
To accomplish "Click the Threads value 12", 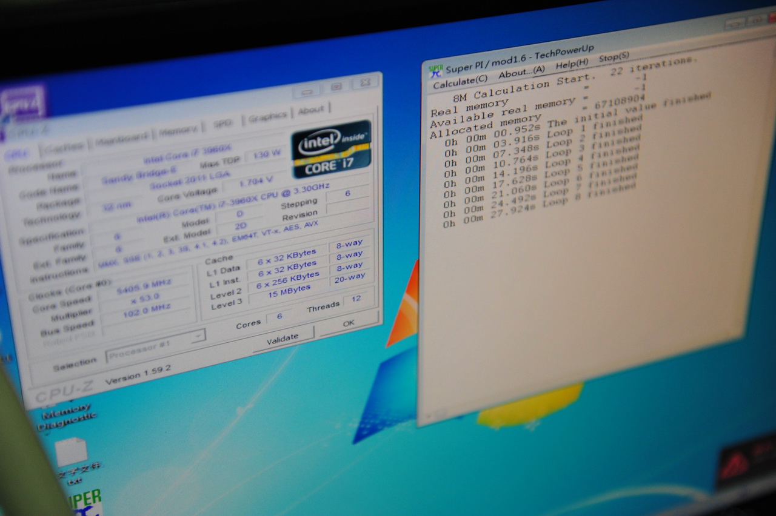I will pyautogui.click(x=356, y=298).
